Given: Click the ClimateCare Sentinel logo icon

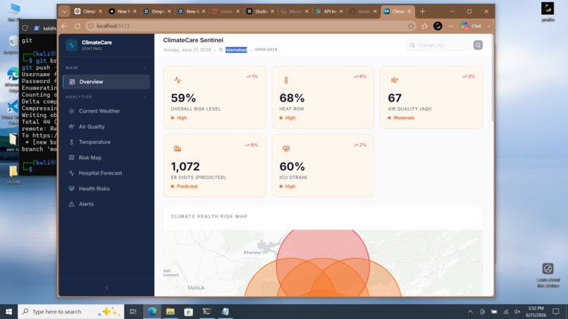Looking at the screenshot, I should coord(71,45).
